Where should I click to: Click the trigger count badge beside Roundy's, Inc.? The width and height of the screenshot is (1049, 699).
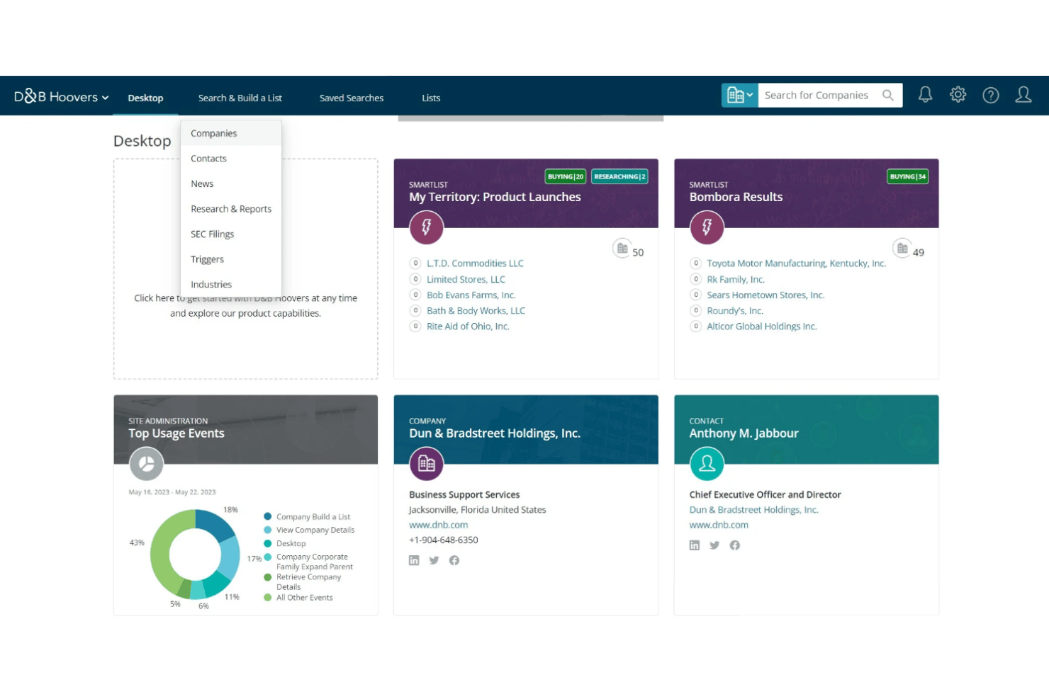click(x=696, y=310)
